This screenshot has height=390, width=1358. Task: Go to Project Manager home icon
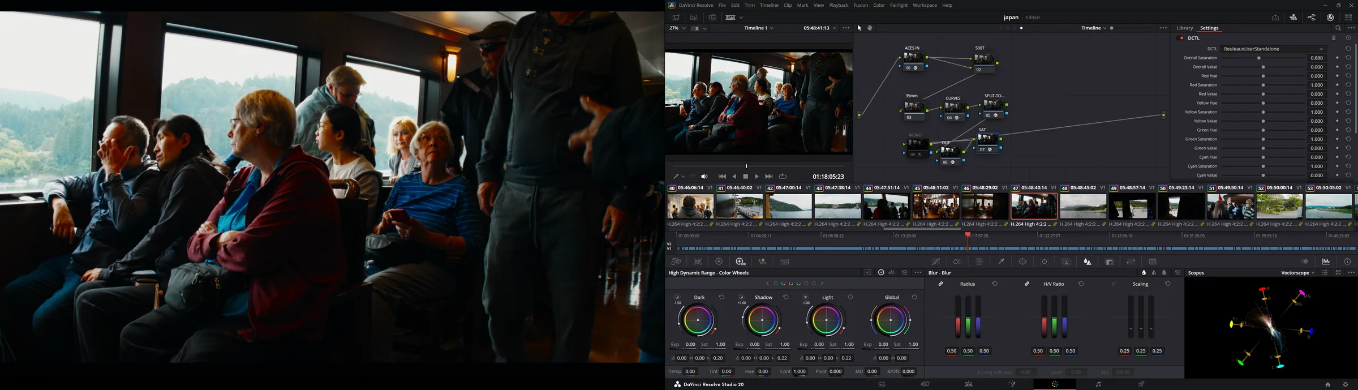pyautogui.click(x=1327, y=384)
